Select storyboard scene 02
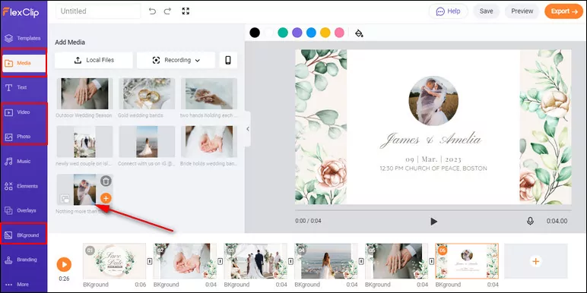Viewport: 587px width, 293px height. pyautogui.click(x=185, y=261)
